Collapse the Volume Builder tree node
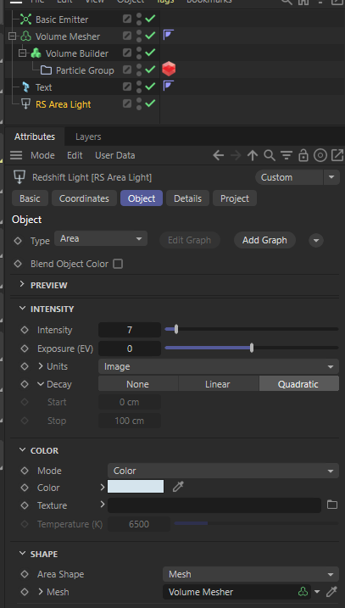The image size is (345, 608). pos(23,53)
